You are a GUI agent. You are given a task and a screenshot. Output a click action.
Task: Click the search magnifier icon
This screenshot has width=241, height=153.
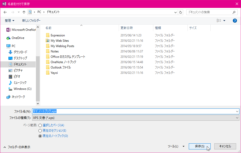(x=234, y=12)
